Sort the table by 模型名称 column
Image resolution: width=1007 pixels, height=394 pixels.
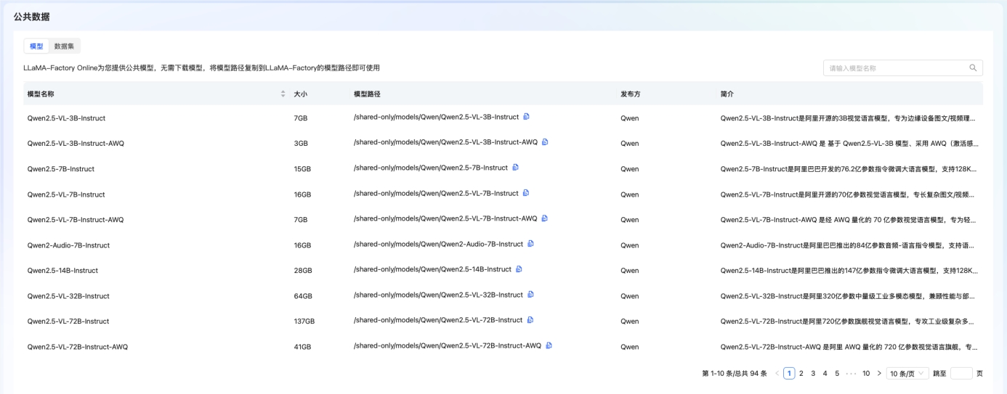(x=283, y=94)
